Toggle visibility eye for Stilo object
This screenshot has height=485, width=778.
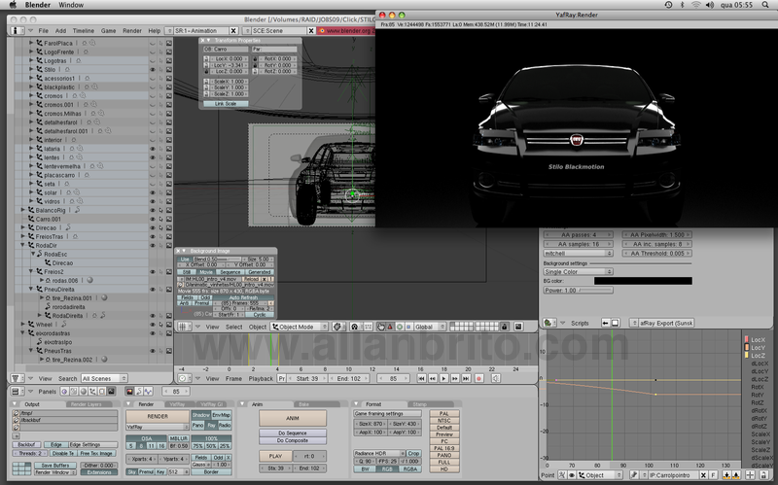(x=153, y=69)
